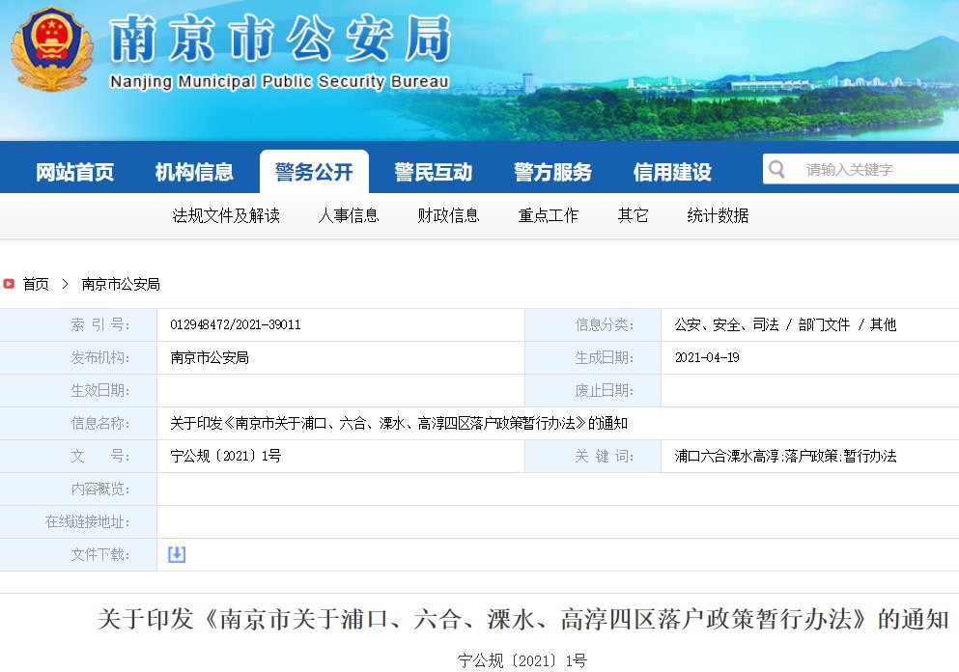
Task: Open the 警方服务 menu
Action: click(552, 173)
